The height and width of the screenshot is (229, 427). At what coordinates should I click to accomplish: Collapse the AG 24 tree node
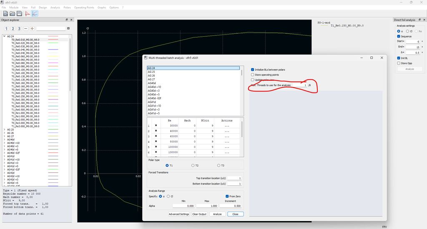pos(4,36)
